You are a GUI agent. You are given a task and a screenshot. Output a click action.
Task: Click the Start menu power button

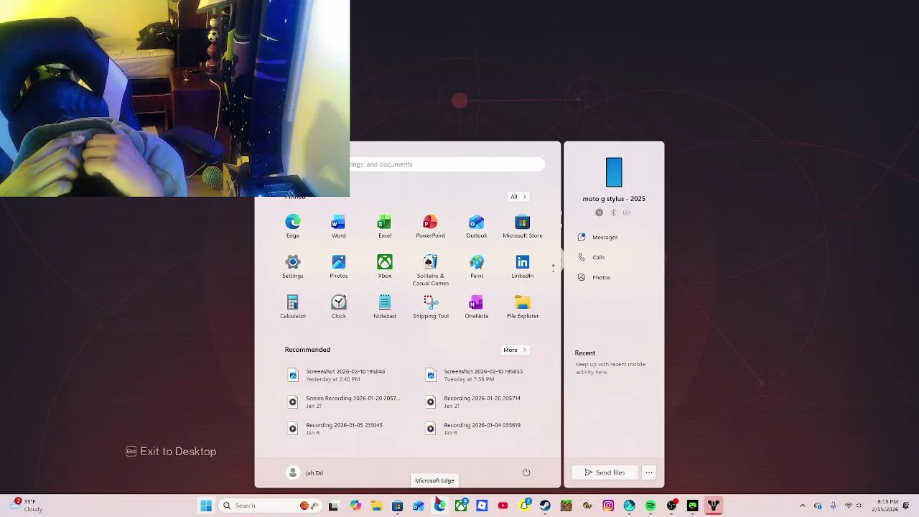click(x=526, y=472)
